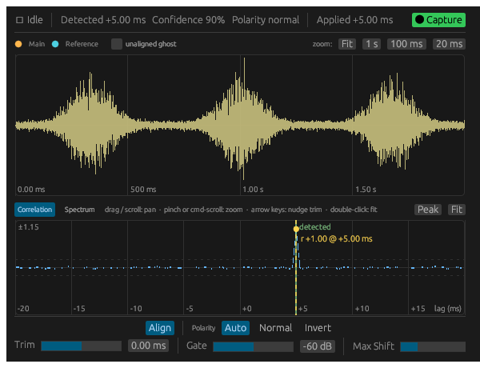The width and height of the screenshot is (480, 368).
Task: Click the Main legend label
Action: pos(37,44)
